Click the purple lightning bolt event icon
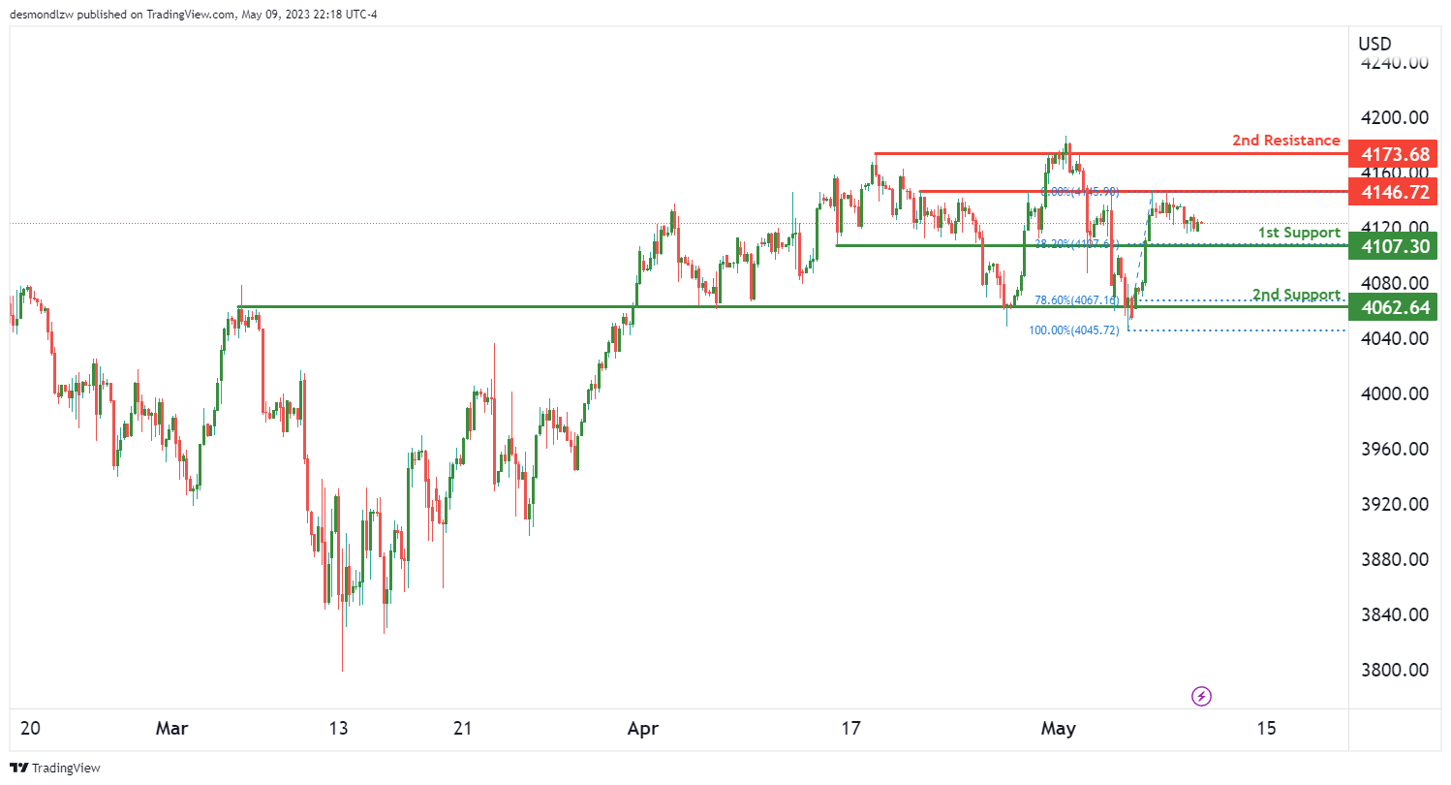Viewport: 1451px width, 785px height. [x=1202, y=696]
